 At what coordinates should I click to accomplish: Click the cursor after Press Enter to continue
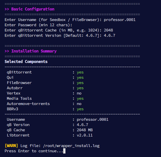click(x=64, y=151)
